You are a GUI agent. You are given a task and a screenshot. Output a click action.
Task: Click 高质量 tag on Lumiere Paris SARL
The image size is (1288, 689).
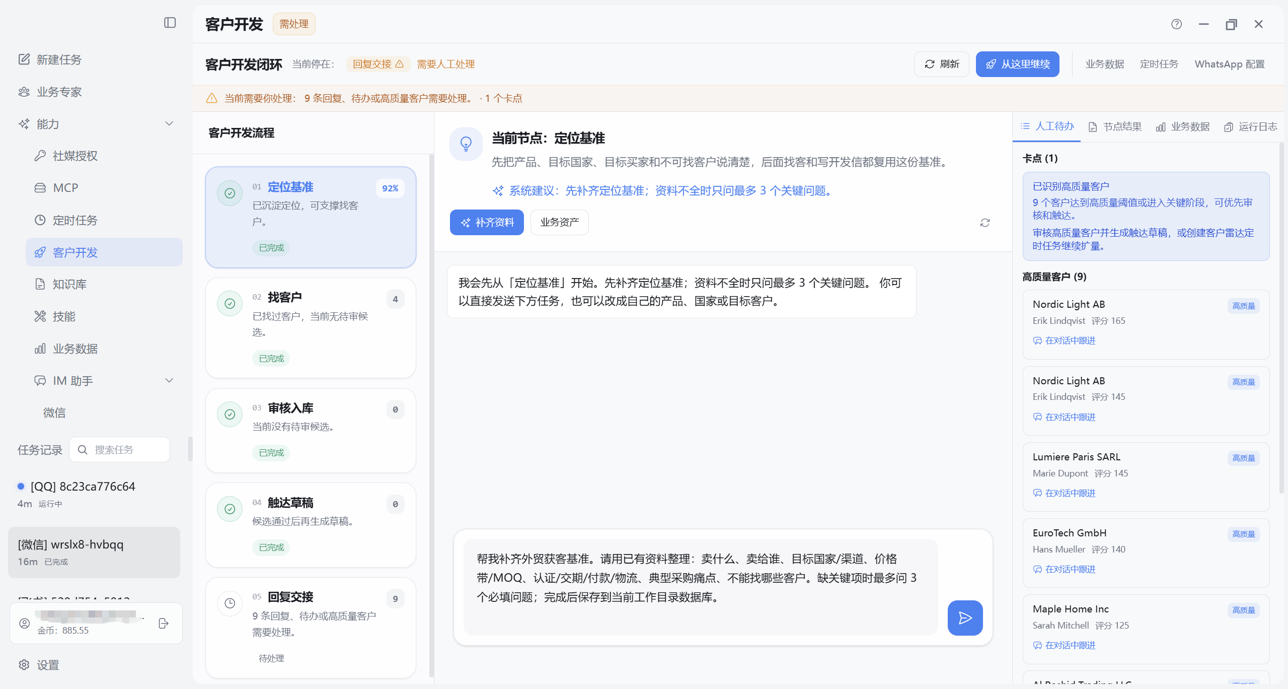click(1243, 458)
